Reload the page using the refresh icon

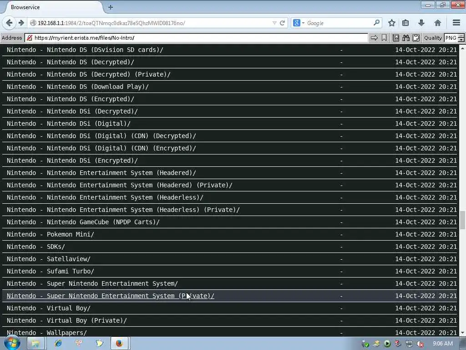[x=282, y=23]
